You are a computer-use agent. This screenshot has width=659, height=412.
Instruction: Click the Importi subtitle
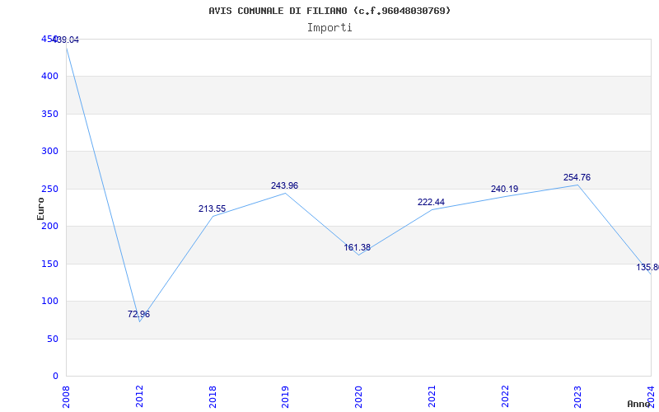329,28
